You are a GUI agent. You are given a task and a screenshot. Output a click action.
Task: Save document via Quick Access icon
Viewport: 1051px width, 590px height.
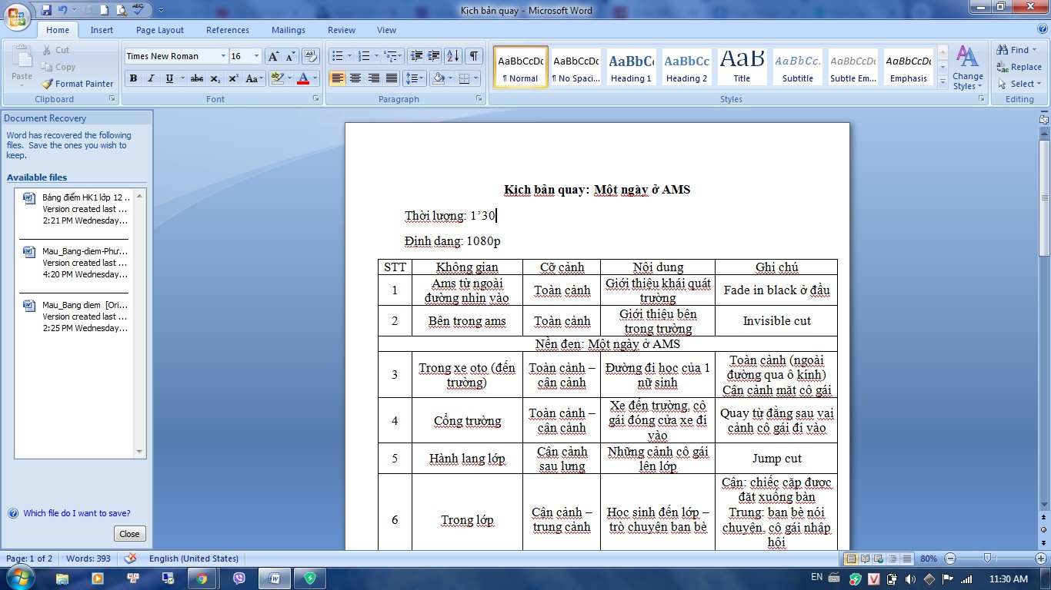46,10
